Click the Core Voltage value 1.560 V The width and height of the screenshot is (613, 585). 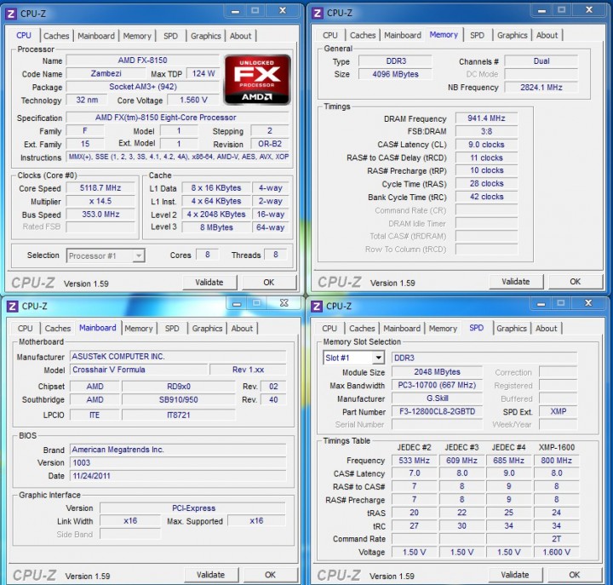pyautogui.click(x=193, y=100)
